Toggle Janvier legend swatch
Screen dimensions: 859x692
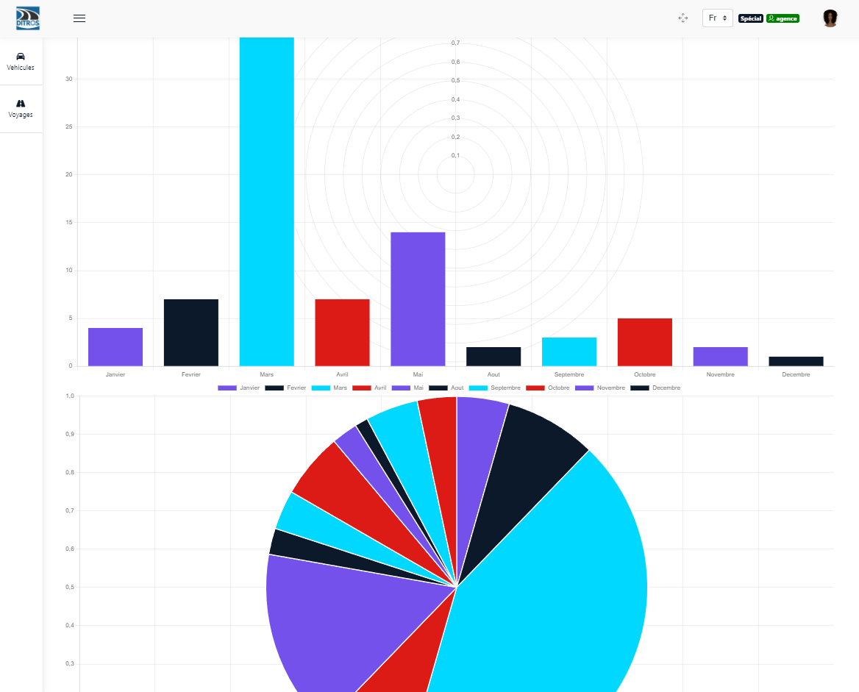pos(227,388)
